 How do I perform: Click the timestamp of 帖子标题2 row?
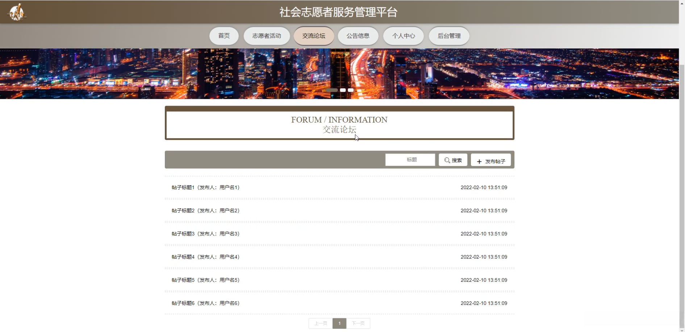[484, 210]
